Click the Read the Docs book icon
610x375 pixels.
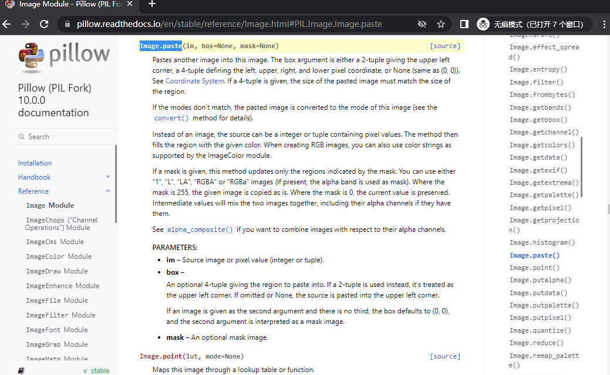(x=21, y=370)
